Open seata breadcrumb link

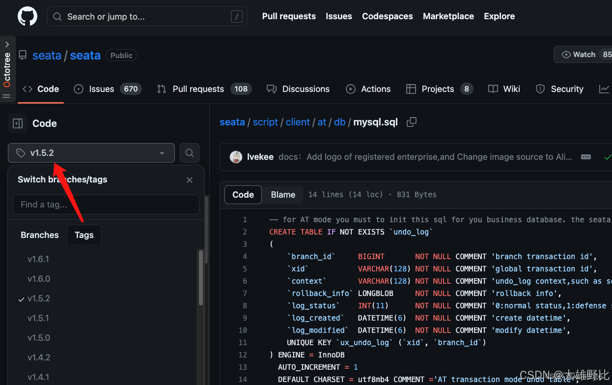click(232, 122)
